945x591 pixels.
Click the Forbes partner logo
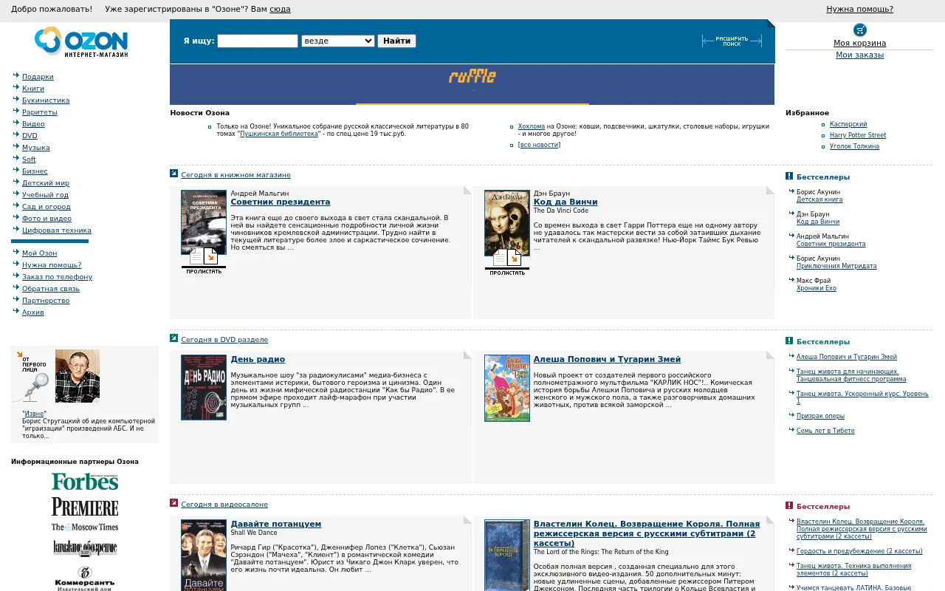(x=85, y=482)
